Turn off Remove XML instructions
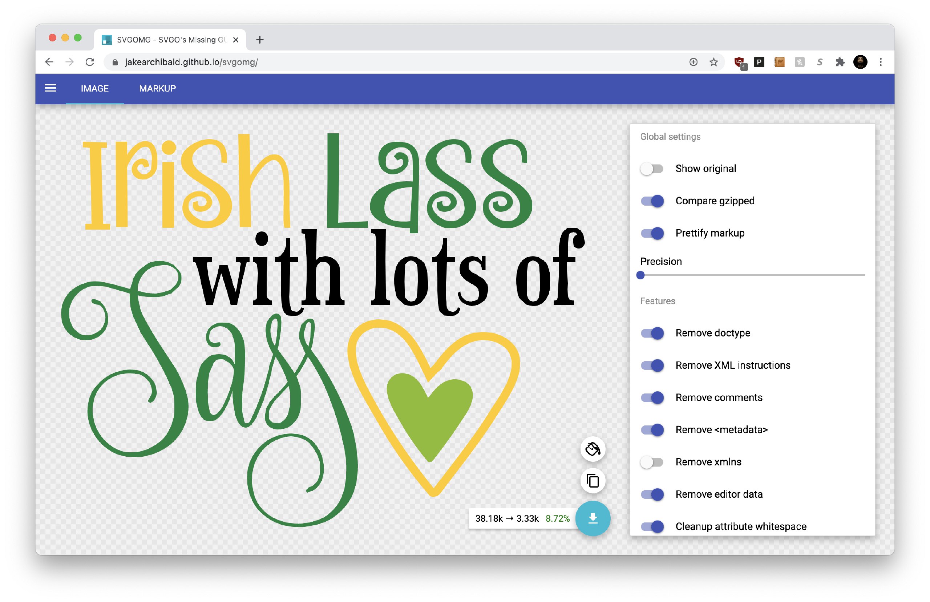The height and width of the screenshot is (602, 930). (x=652, y=365)
